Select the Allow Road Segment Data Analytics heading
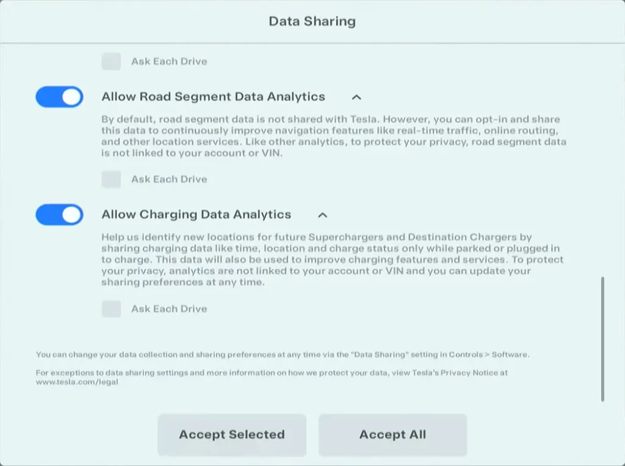Image resolution: width=625 pixels, height=466 pixels. coord(213,97)
